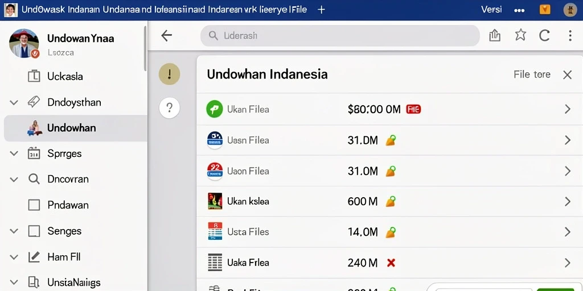The height and width of the screenshot is (291, 583).
Task: Click the Ukan kslea app icon
Action: 215,201
